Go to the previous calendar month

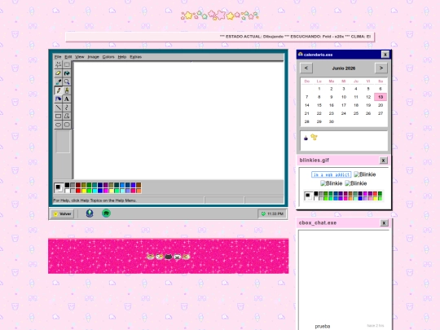[306, 68]
